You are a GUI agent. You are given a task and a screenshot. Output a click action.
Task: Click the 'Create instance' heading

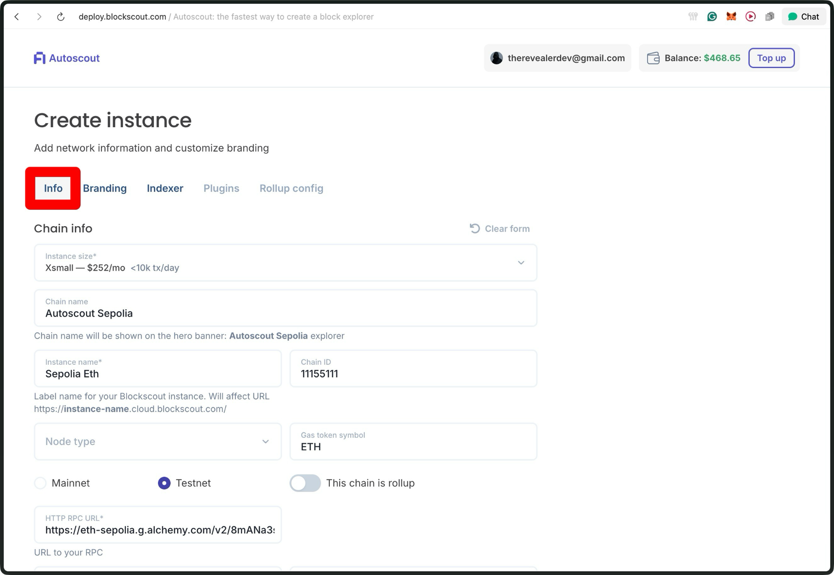pos(113,120)
